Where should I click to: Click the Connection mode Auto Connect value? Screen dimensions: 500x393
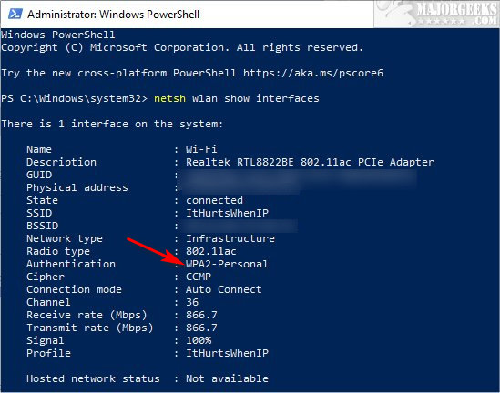(224, 289)
